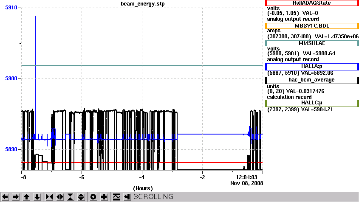Click the VAL=1.47358e+06 value text
This screenshot has height=202, width=359.
pyautogui.click(x=336, y=36)
